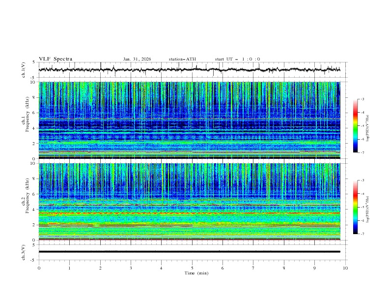Click the ch.1 voltage waveform trace
The width and height of the screenshot is (389, 301).
tap(190, 70)
